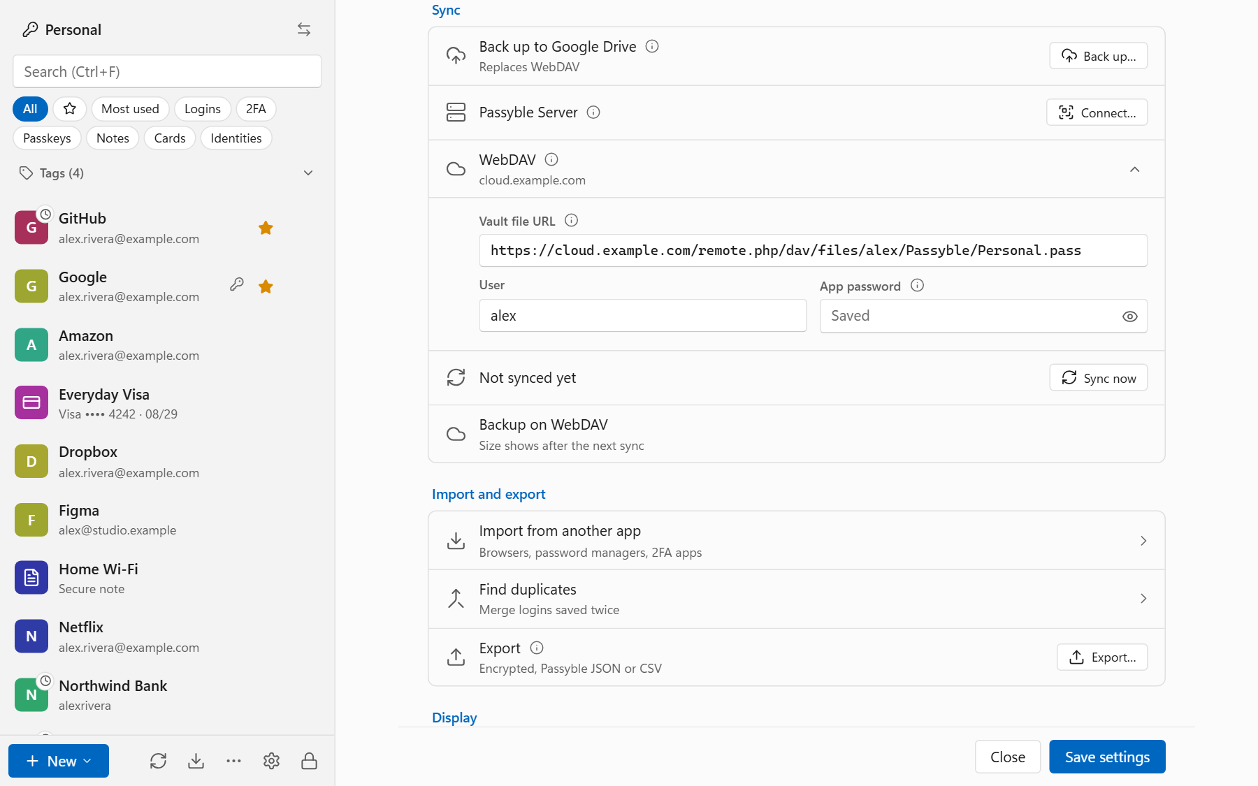Show info icon next to Export
This screenshot has height=786, width=1258.
tap(537, 648)
